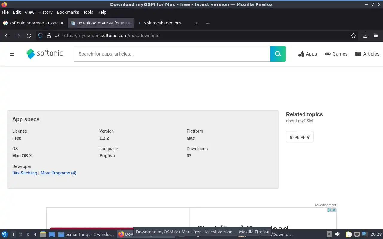Open the Games section in Softonic header
Viewport: 383px width, 239px height.
click(336, 54)
